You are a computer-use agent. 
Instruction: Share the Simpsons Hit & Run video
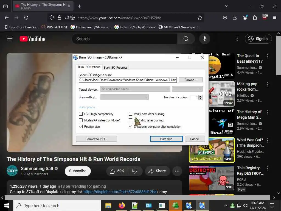pos(157,171)
